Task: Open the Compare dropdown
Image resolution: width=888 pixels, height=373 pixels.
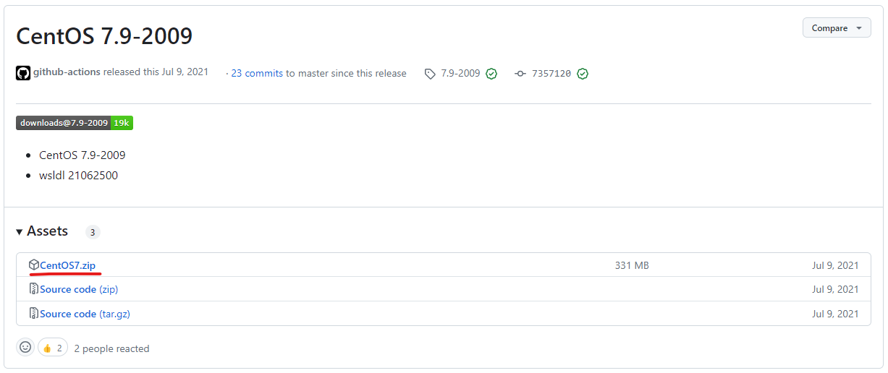Action: point(837,28)
